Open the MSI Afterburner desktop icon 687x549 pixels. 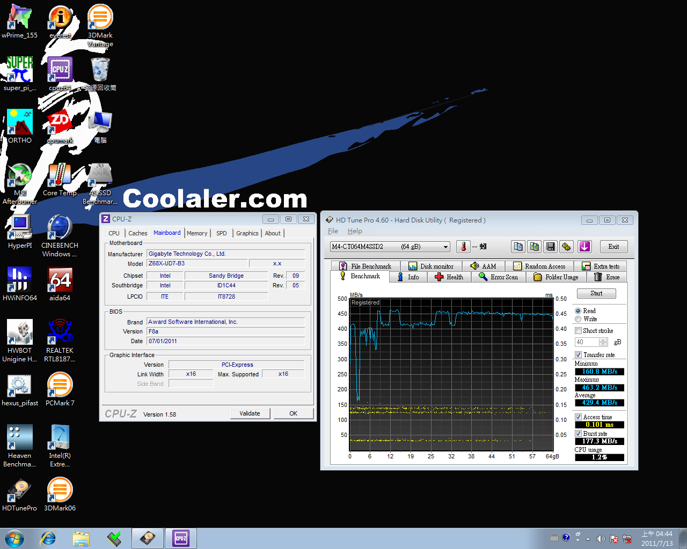pyautogui.click(x=20, y=184)
